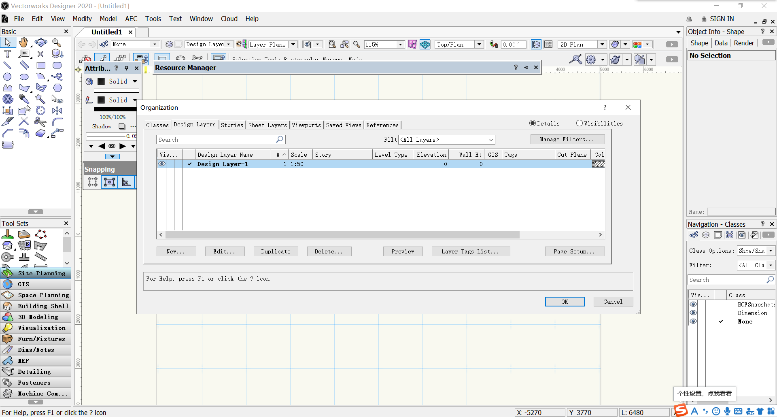
Task: Select the Regular Polygon tool
Action: [57, 88]
